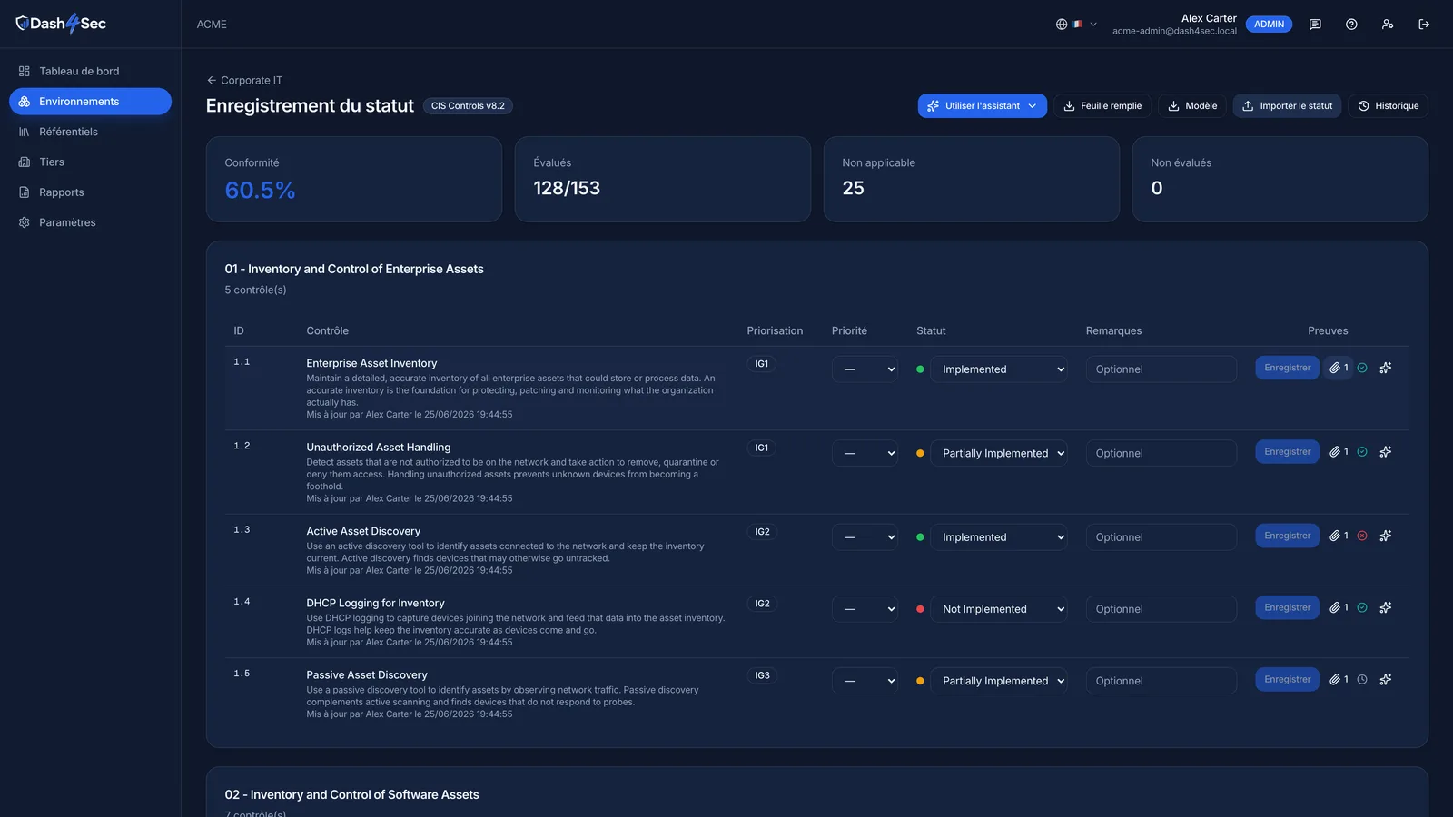1453x817 pixels.
Task: Click the ACME organization name in header
Action: tap(212, 25)
